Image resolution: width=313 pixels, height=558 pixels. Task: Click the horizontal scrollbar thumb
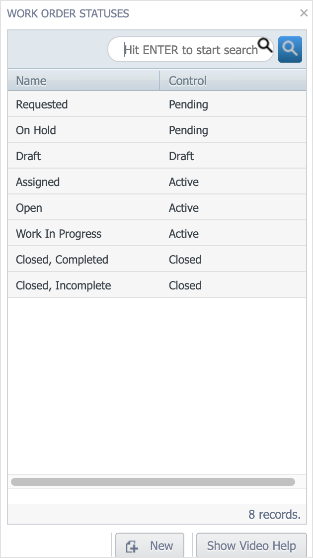pos(153,482)
